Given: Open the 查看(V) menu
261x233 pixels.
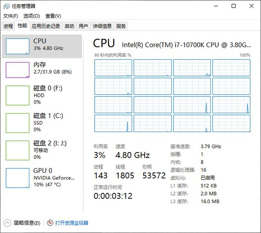Looking at the screenshot, I should pos(53,16).
